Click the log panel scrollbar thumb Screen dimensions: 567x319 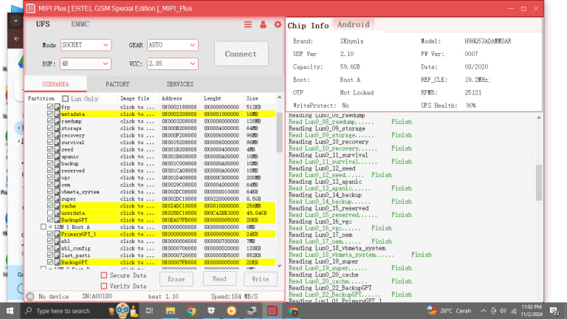tap(539, 182)
